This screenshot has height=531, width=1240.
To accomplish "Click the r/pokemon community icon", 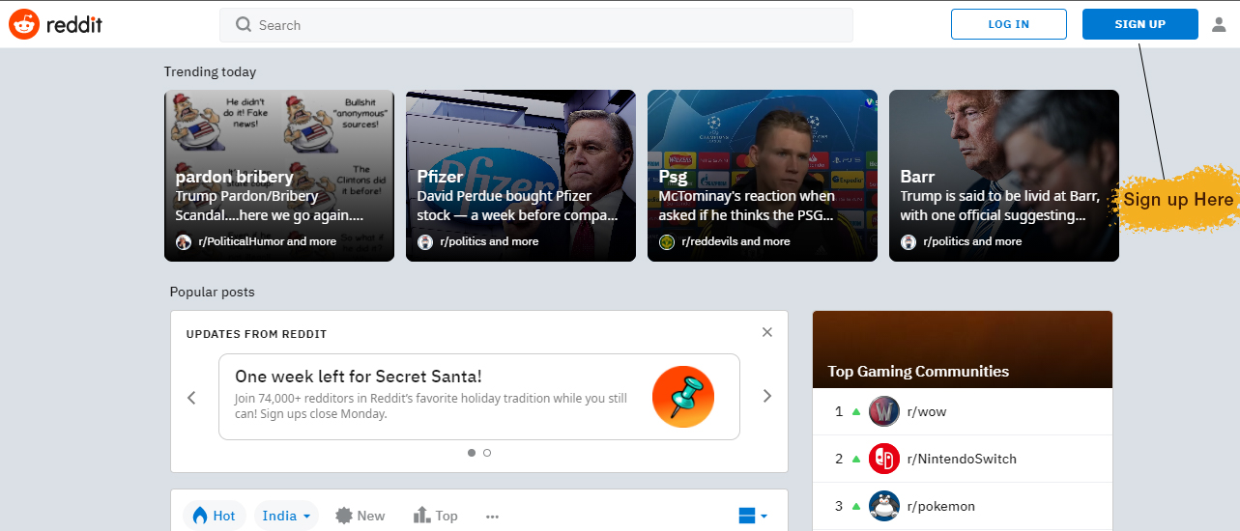I will click(884, 506).
